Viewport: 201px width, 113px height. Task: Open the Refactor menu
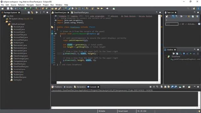pos(21,5)
